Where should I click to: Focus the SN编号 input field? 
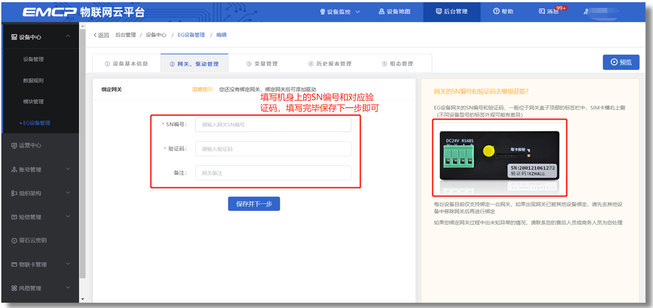[273, 125]
